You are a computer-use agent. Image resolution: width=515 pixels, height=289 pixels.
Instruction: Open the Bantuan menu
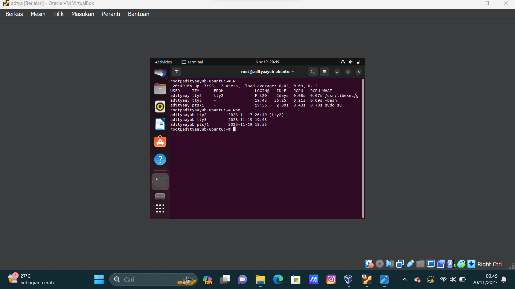(x=138, y=14)
